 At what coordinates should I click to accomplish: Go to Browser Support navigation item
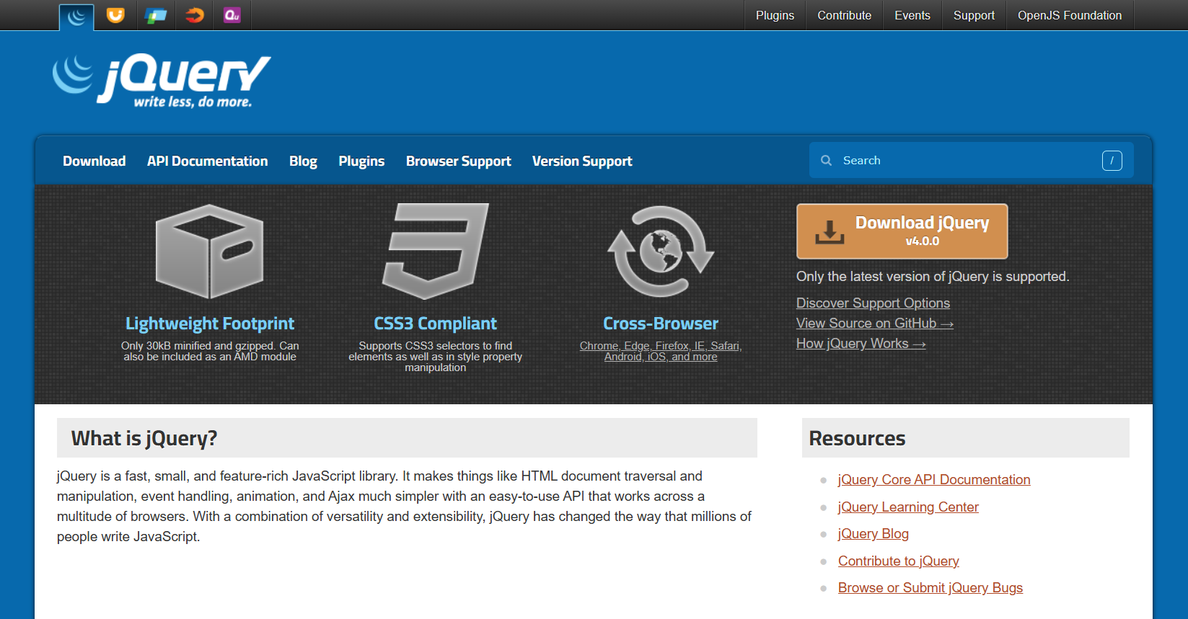pyautogui.click(x=458, y=161)
